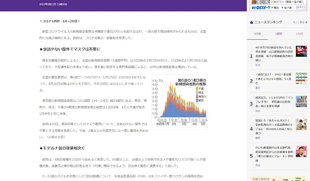The image size is (310, 181).
Task: Open the 東京中日スポーツ logo link
Action: click(x=261, y=7)
